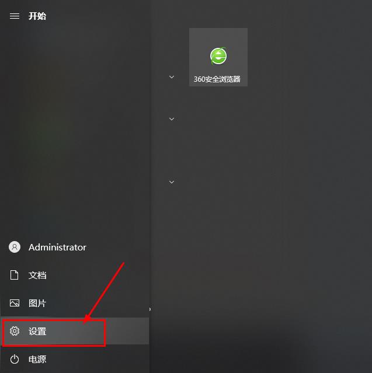Launch the green 360 browser icon

[x=218, y=56]
